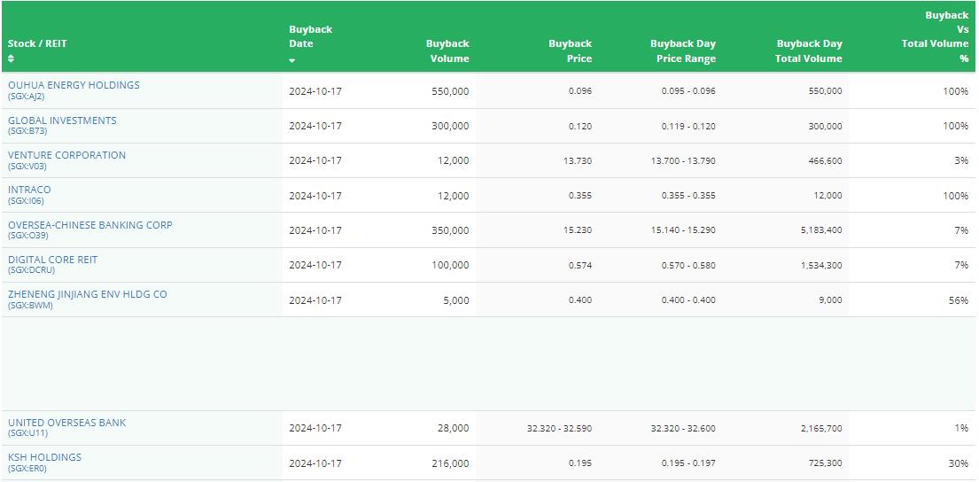Click total volume 5,183,400 cell
The width and height of the screenshot is (979, 482).
coord(822,230)
